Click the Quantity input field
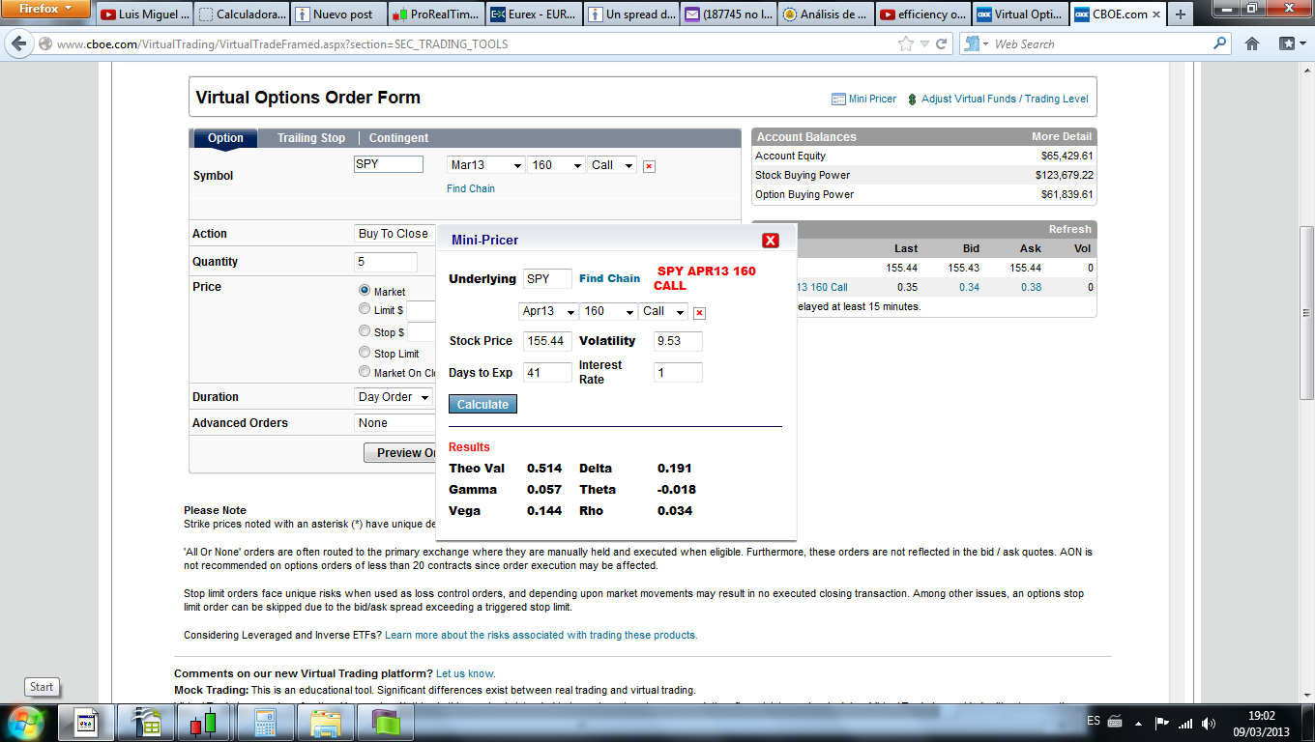Viewport: 1315px width, 742px height. click(386, 262)
